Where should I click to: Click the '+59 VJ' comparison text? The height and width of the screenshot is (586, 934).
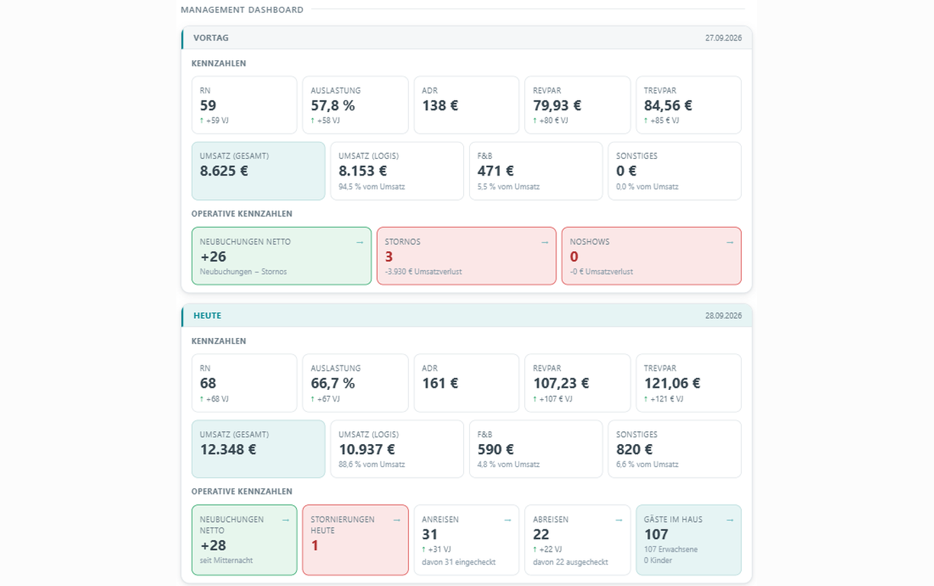click(x=217, y=121)
